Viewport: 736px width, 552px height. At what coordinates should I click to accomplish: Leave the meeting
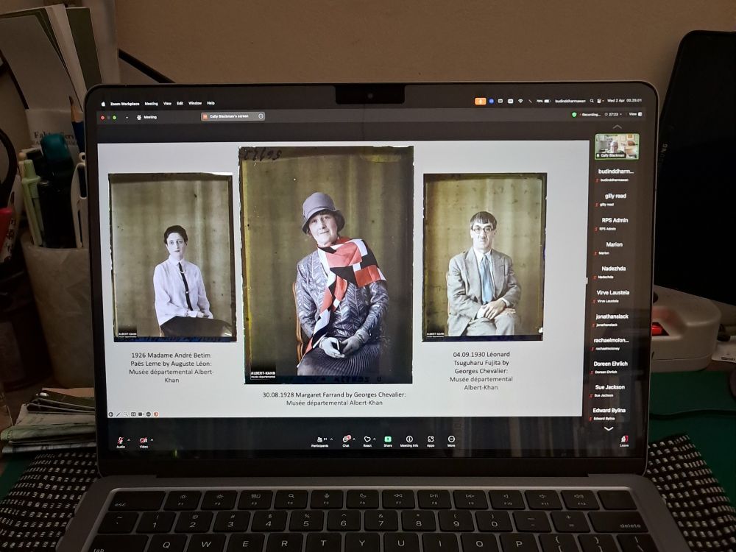[x=624, y=441]
